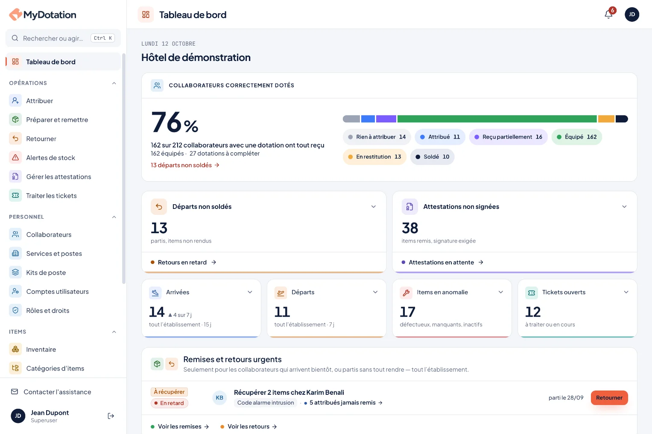
Task: Collapse the Items sidebar section
Action: (x=114, y=332)
